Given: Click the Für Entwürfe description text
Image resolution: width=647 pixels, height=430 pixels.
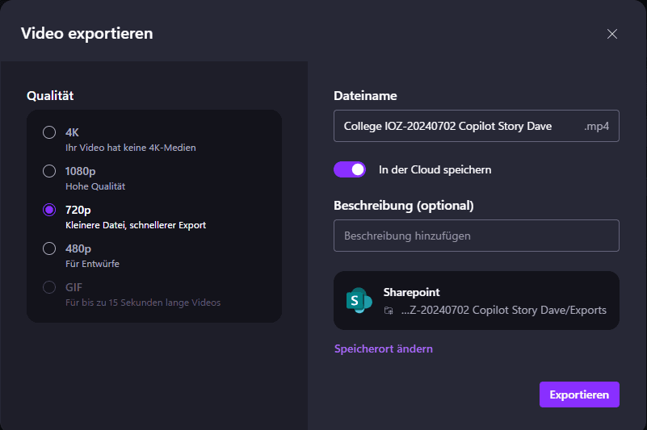Looking at the screenshot, I should tap(92, 264).
